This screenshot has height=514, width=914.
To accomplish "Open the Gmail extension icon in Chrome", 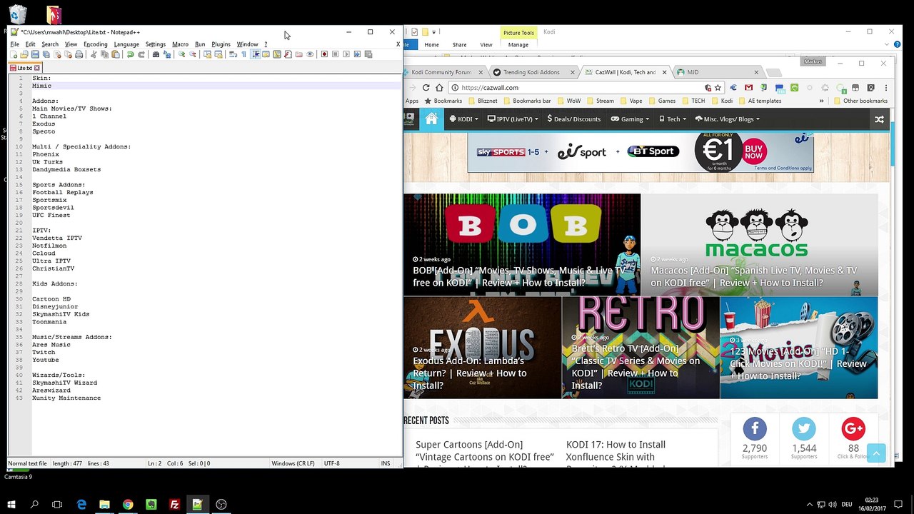I will point(748,88).
